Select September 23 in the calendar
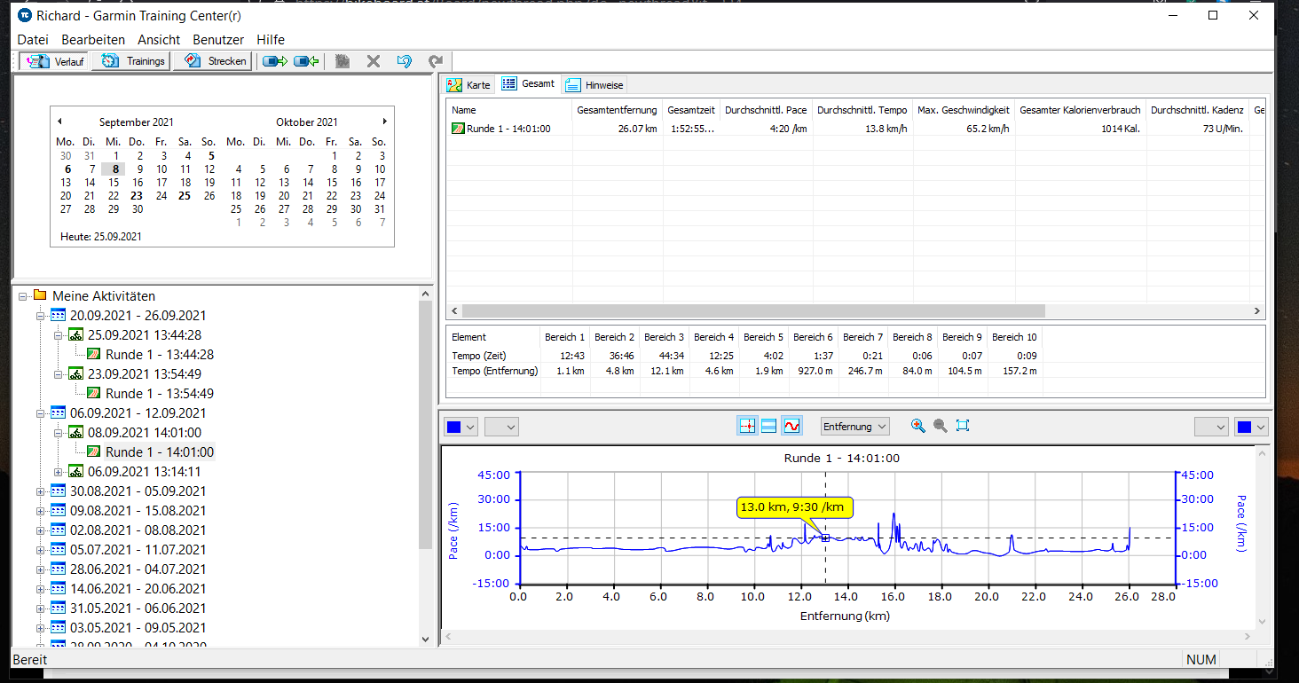The width and height of the screenshot is (1299, 683). click(x=137, y=196)
